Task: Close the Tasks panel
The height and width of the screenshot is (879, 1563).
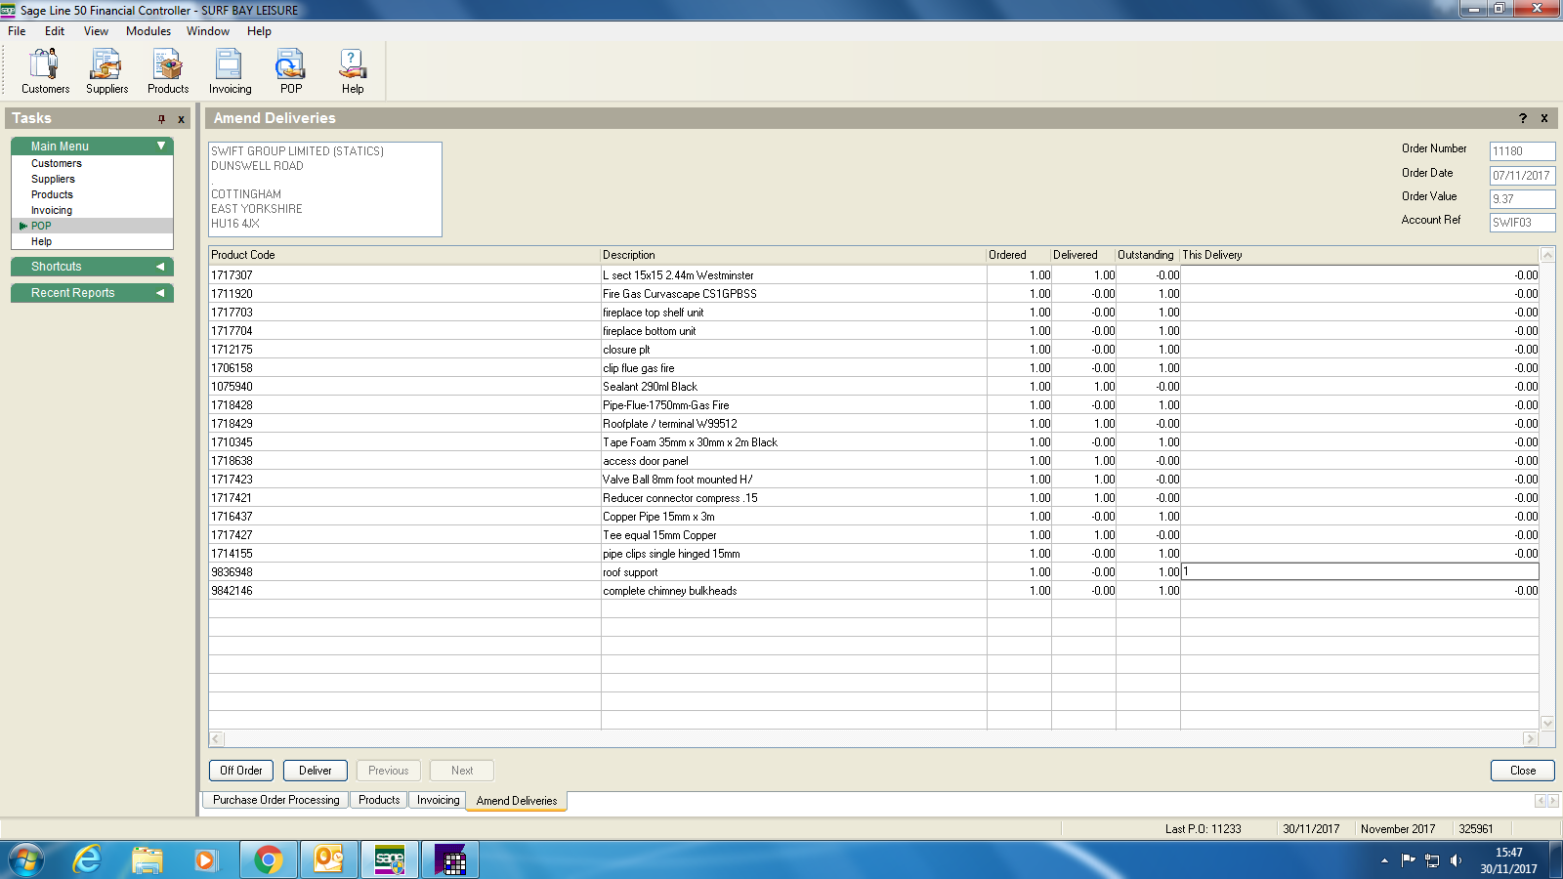Action: pos(181,119)
